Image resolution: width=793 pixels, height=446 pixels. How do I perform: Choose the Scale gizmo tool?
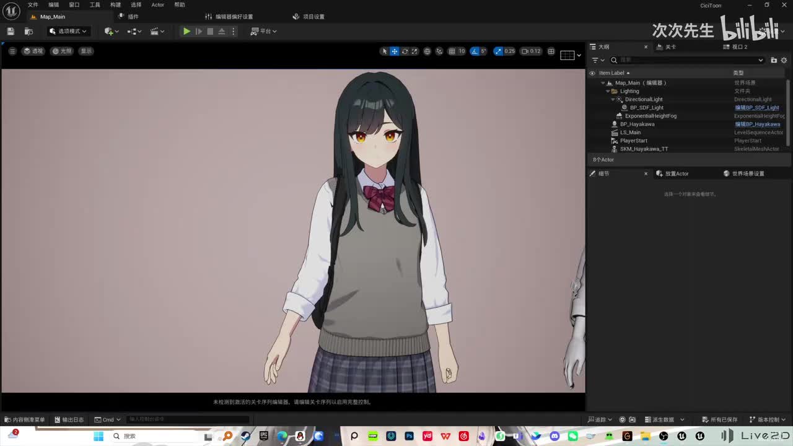pyautogui.click(x=414, y=51)
